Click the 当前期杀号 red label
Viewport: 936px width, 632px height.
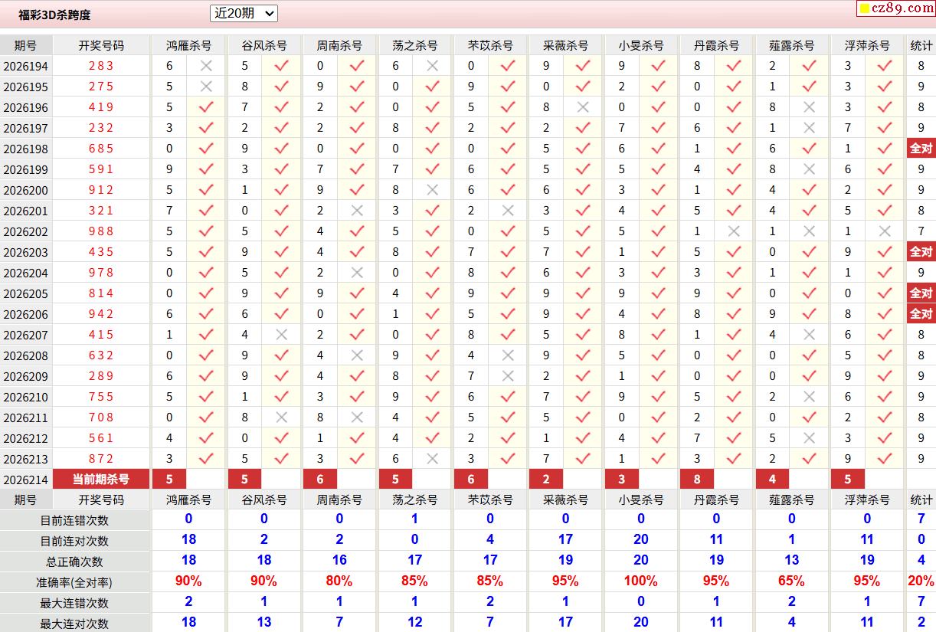tap(101, 480)
